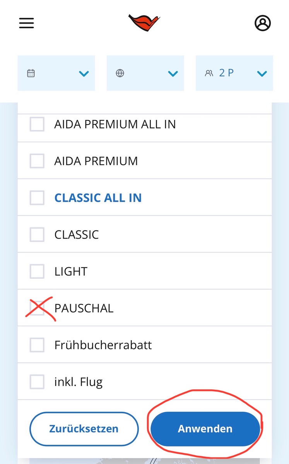Tap the passengers people icon
Screen dimensions: 289x464
click(x=209, y=73)
